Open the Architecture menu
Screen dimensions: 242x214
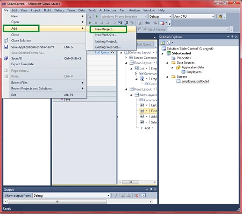pos(108,10)
